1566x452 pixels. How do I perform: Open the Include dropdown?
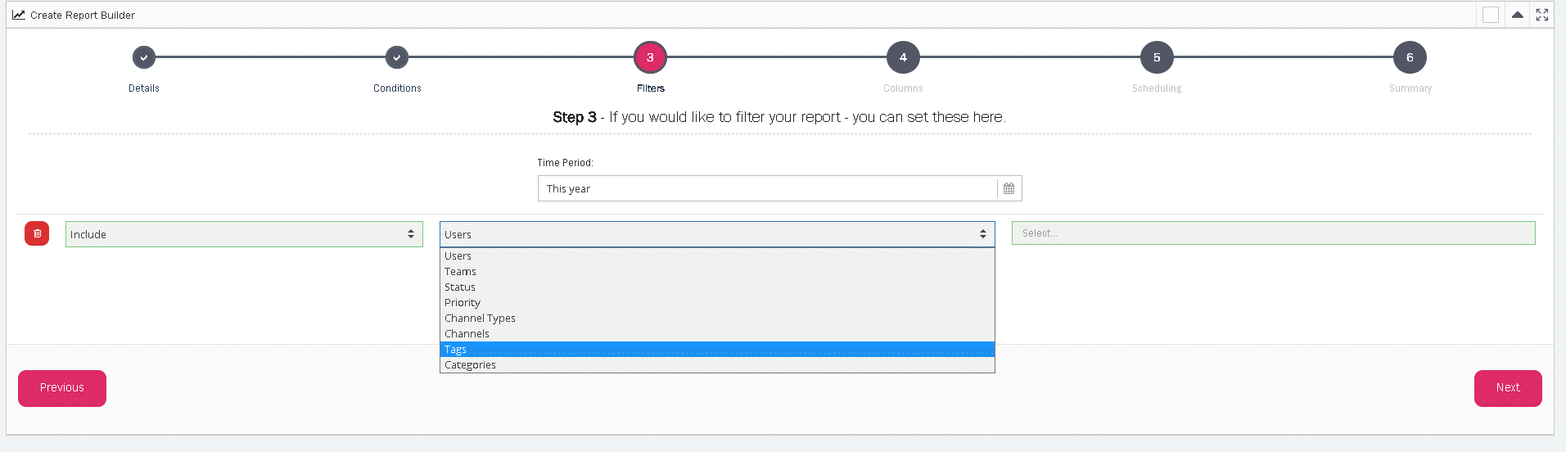(244, 234)
